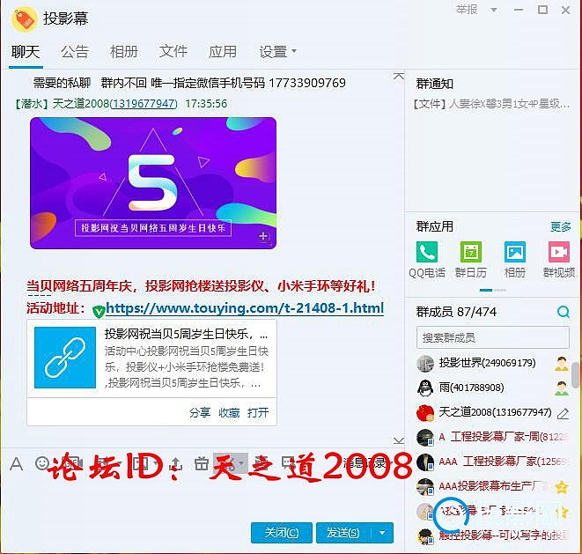The height and width of the screenshot is (554, 582).
Task: Click sender QQ number 1319677947 link
Action: [144, 104]
